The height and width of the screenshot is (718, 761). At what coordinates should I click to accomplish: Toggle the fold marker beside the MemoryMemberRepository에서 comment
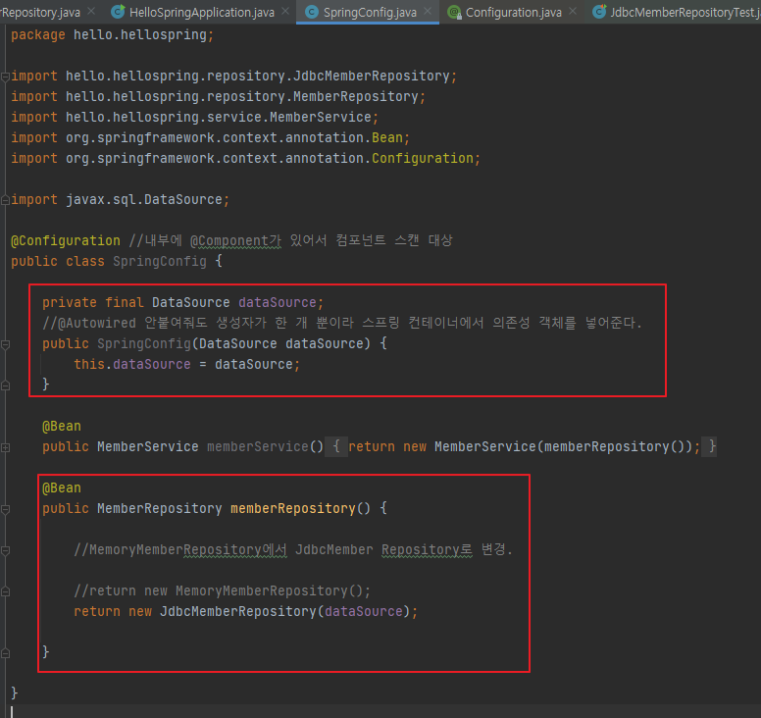point(5,550)
